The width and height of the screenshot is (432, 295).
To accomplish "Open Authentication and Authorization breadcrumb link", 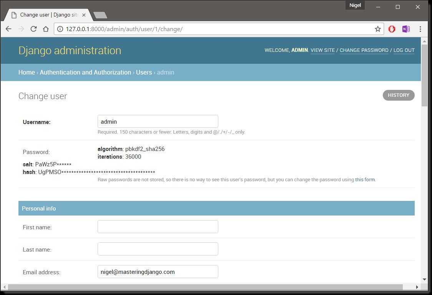I will pos(85,73).
